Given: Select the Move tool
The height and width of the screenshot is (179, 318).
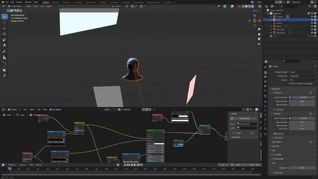Looking at the screenshot, I should tap(4, 28).
